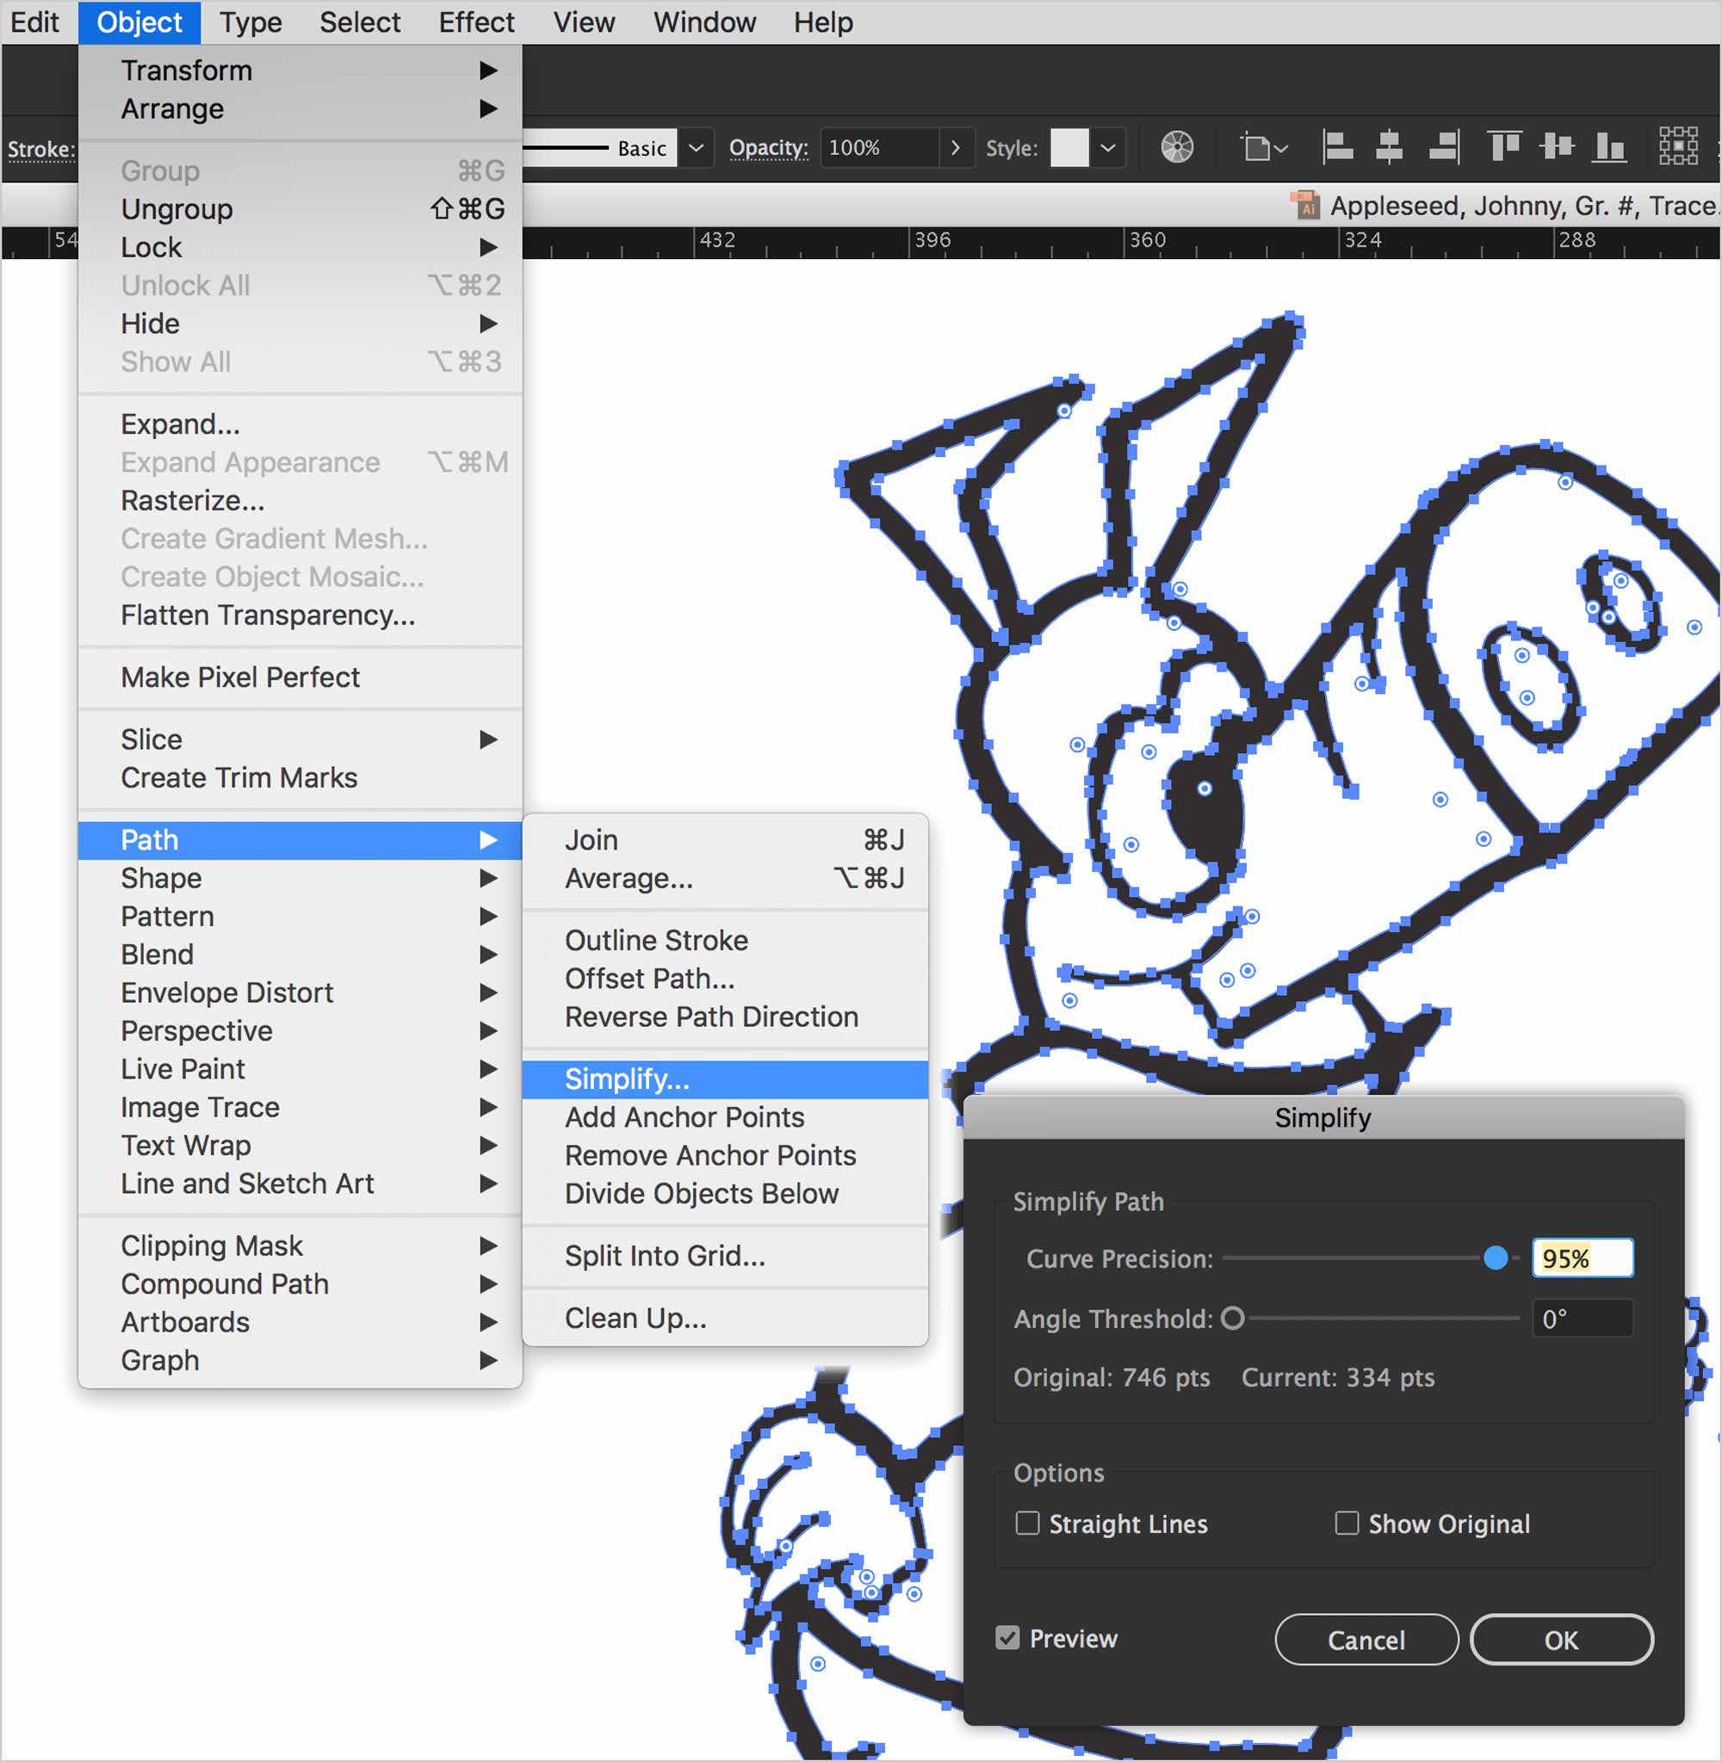The height and width of the screenshot is (1762, 1722).
Task: Enable the Show Original checkbox
Action: point(1347,1524)
